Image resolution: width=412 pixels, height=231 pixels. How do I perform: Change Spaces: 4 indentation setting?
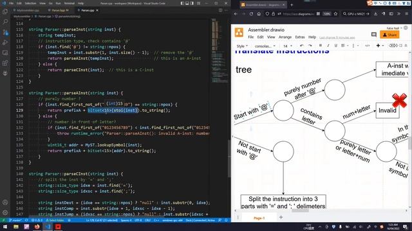(x=126, y=220)
